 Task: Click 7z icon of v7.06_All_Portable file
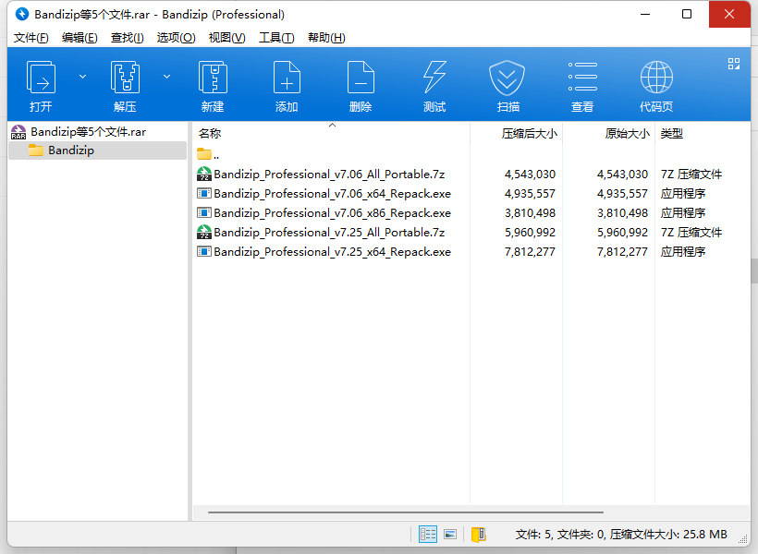(x=204, y=174)
